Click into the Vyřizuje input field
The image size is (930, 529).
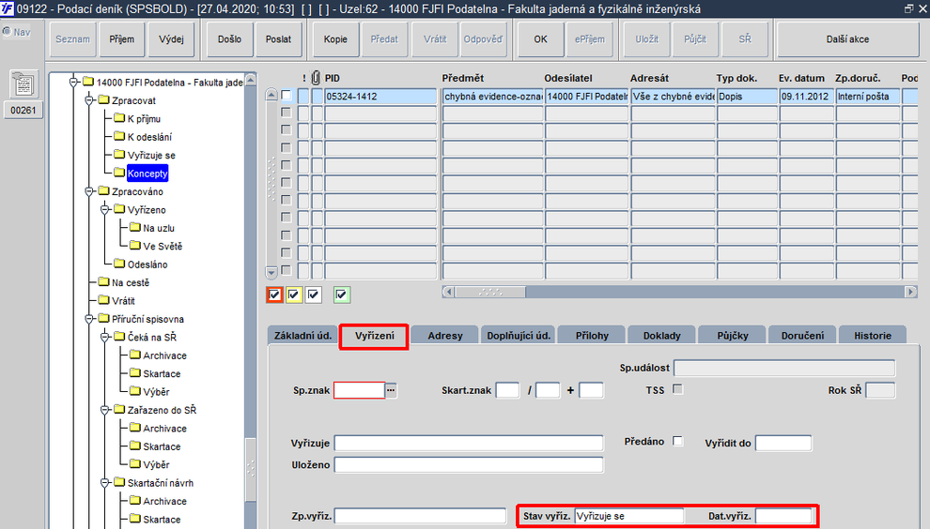coord(469,443)
